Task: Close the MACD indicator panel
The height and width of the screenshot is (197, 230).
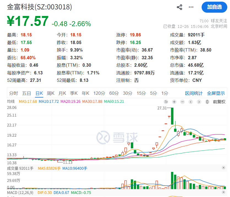Action: (x=223, y=192)
